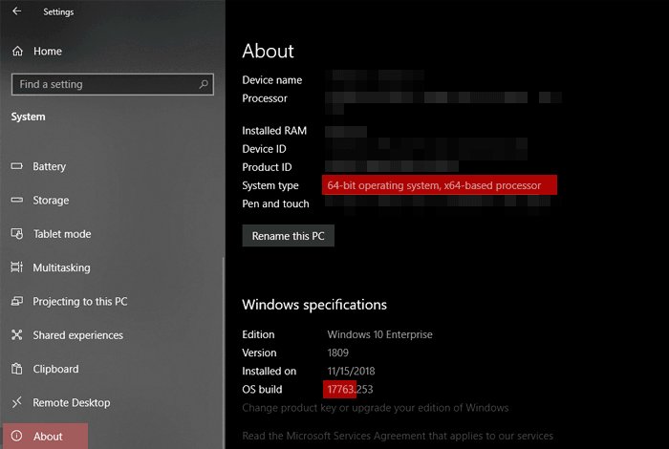Image resolution: width=669 pixels, height=449 pixels.
Task: Select the Tablet mode icon
Action: (17, 234)
